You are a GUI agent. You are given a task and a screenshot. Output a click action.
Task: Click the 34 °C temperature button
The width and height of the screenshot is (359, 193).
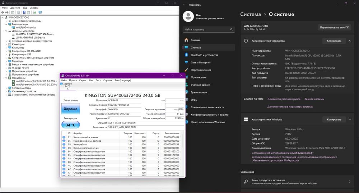pyautogui.click(x=70, y=125)
